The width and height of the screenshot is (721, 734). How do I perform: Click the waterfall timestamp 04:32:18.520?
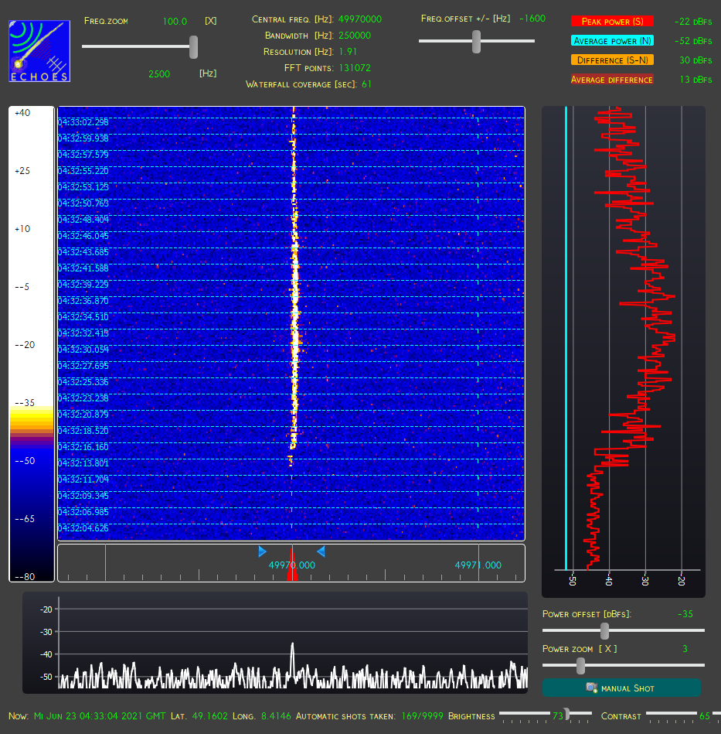(83, 431)
